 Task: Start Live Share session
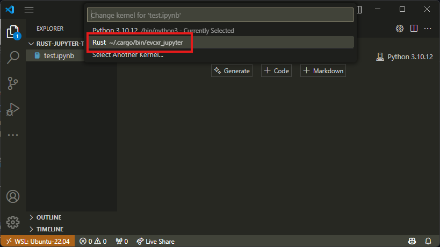(155, 242)
